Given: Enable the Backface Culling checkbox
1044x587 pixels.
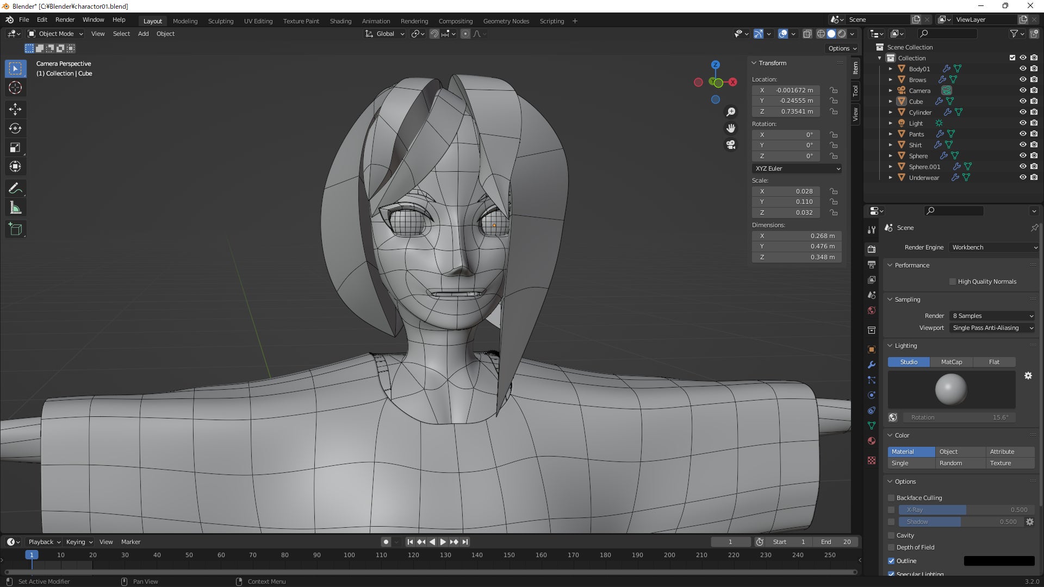Looking at the screenshot, I should coord(891,498).
